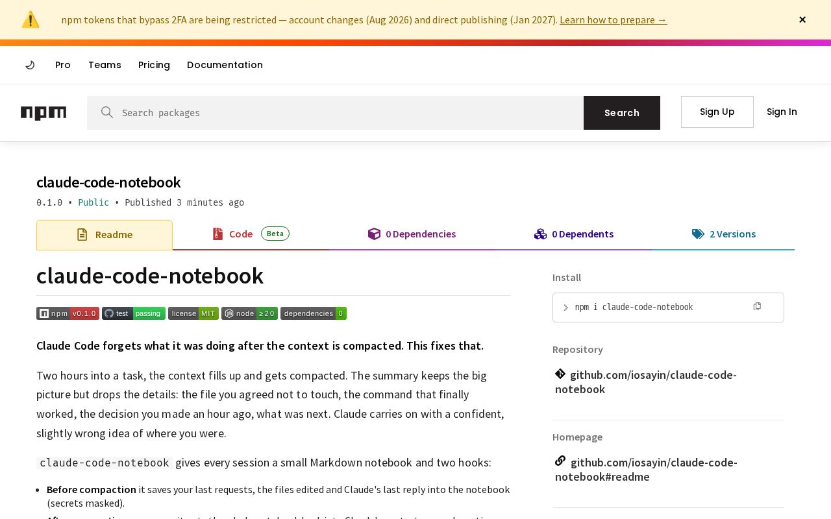This screenshot has height=519, width=831.
Task: Click Sign In link
Action: 782,112
